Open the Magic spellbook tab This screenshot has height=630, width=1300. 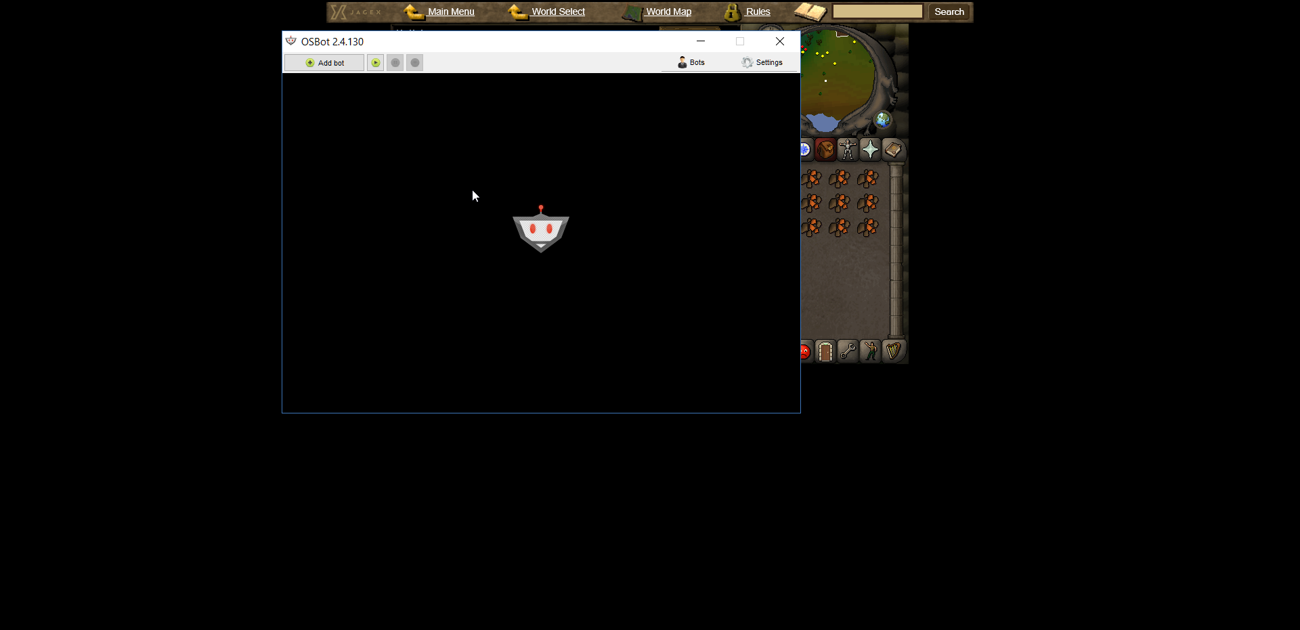[x=893, y=150]
